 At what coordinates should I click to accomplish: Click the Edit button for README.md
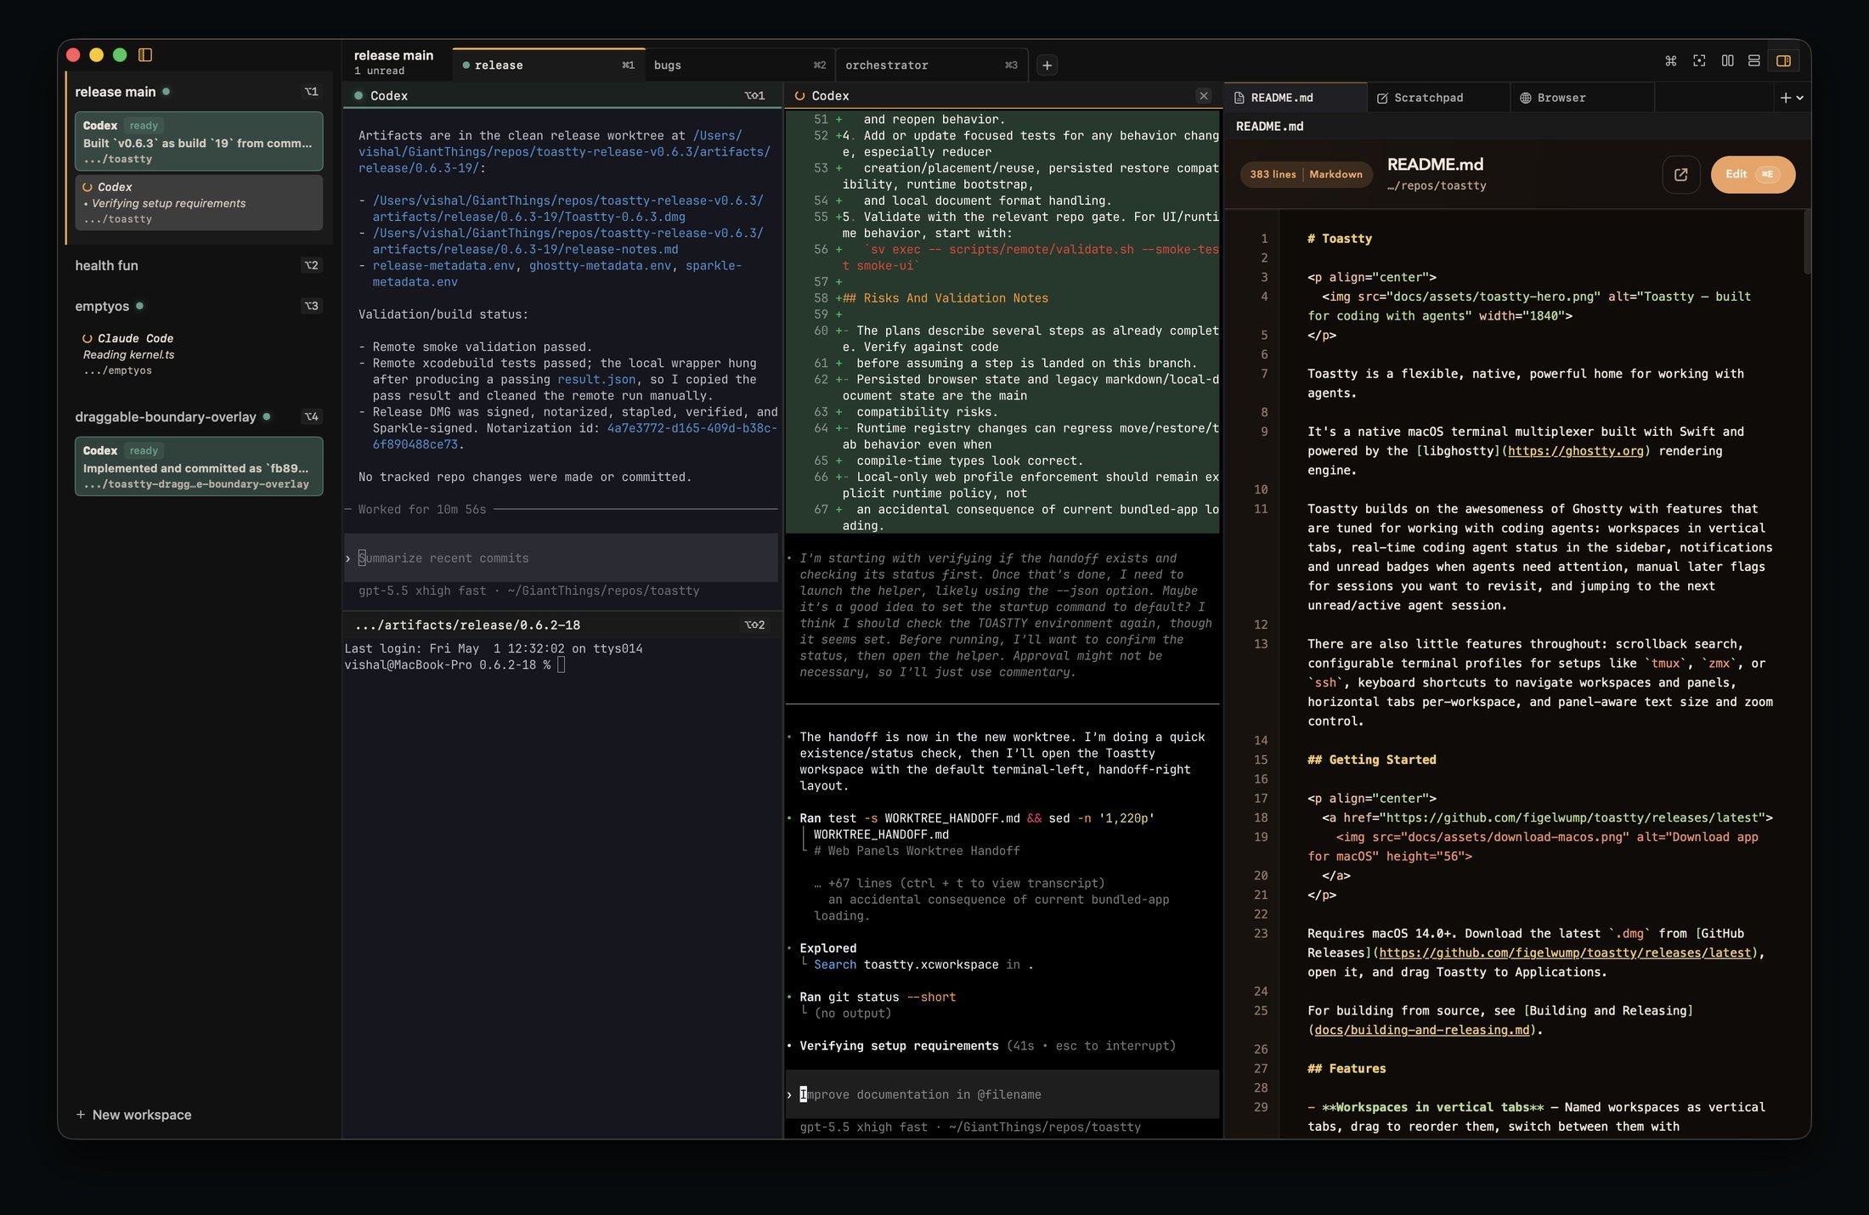pyautogui.click(x=1752, y=174)
